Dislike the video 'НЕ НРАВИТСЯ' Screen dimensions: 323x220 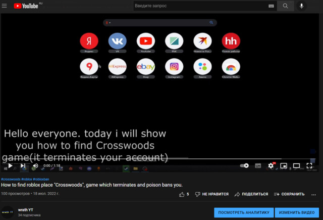pos(212,194)
